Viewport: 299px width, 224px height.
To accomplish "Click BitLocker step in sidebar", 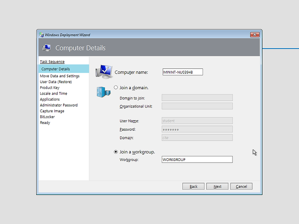I will tap(47, 117).
